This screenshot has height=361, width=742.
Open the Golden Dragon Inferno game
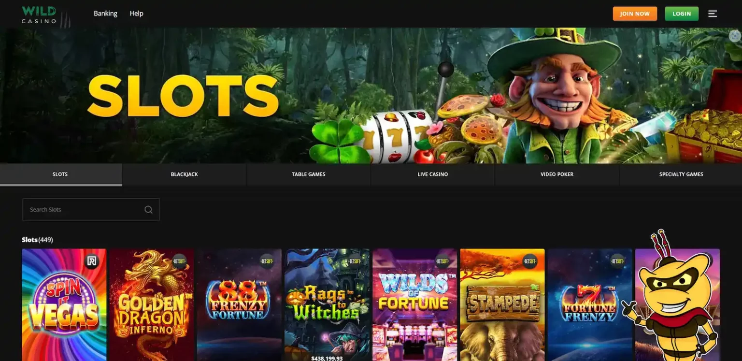152,305
